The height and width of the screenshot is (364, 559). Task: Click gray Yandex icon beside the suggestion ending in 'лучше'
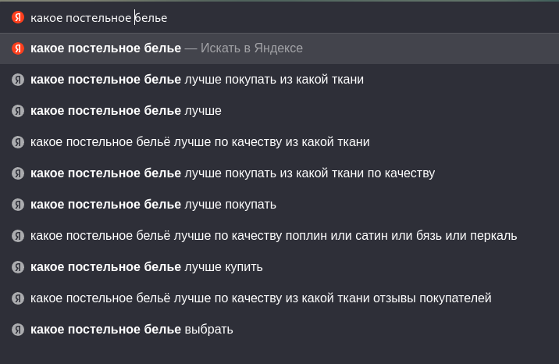pos(18,111)
